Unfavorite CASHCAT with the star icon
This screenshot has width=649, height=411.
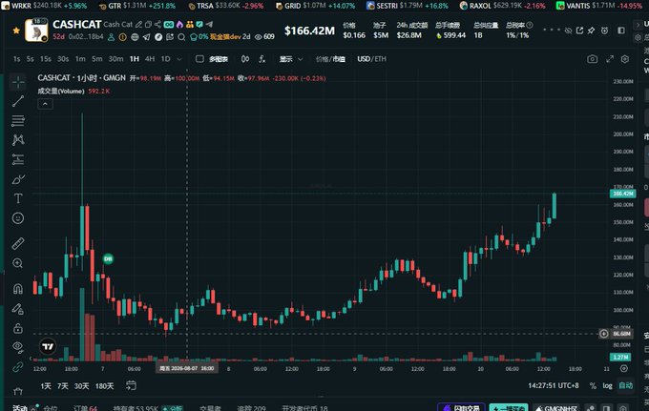[x=16, y=31]
